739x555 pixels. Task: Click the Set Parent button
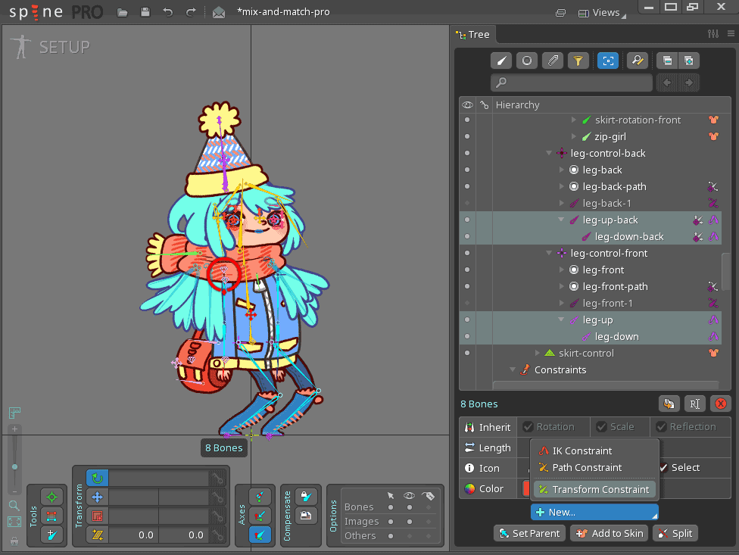click(529, 533)
